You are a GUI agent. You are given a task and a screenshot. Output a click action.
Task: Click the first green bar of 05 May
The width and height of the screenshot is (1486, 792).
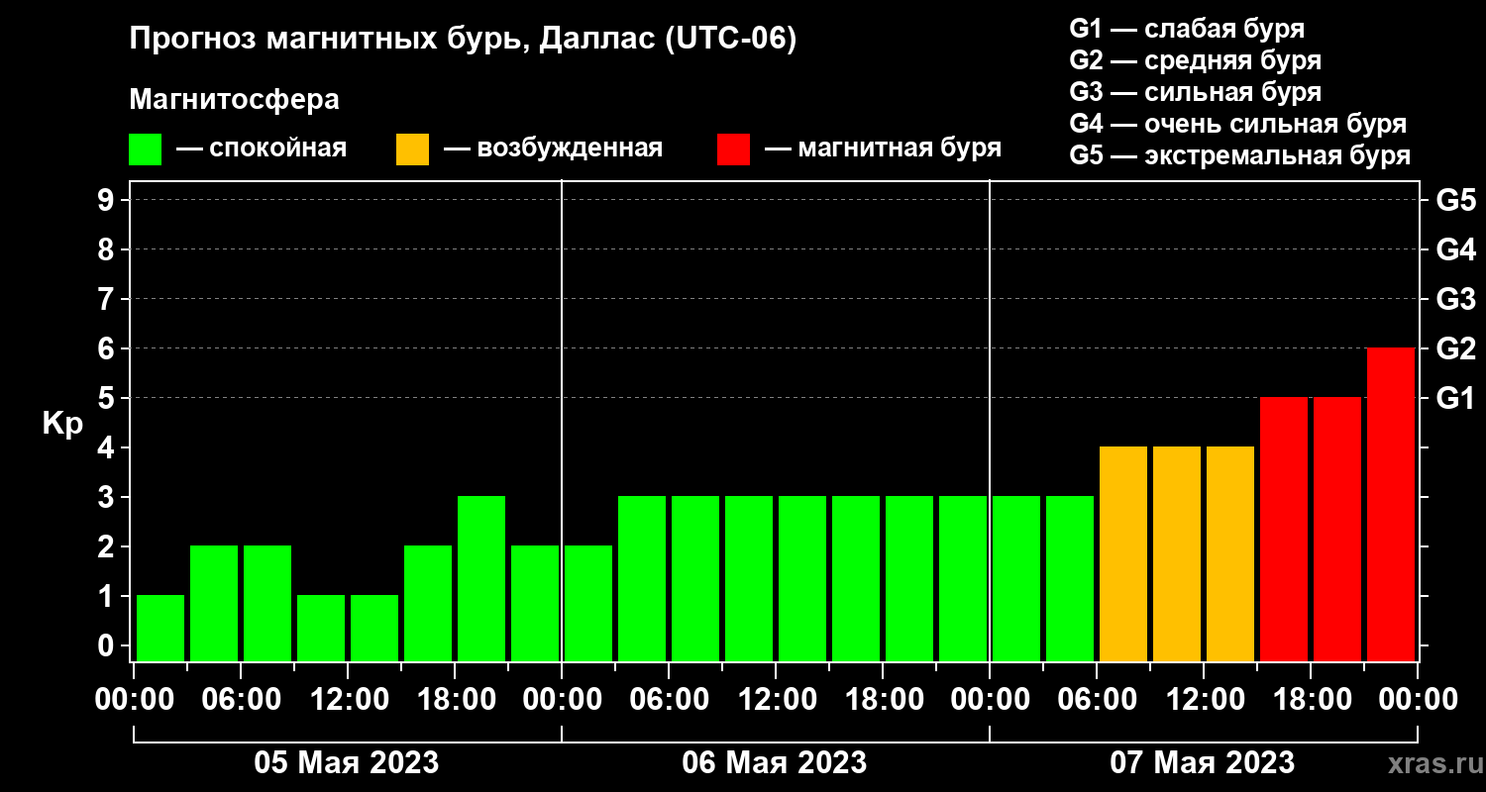pos(160,628)
